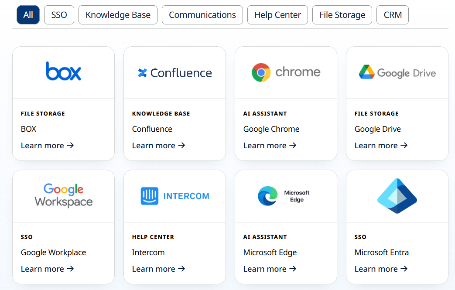
Task: Switch to Help Center filter
Action: 277,15
